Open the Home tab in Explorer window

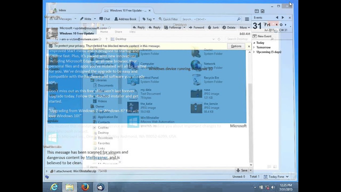104,32
